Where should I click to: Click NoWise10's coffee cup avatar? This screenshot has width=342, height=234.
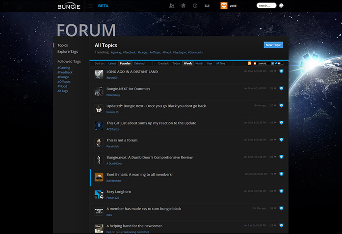click(x=99, y=109)
